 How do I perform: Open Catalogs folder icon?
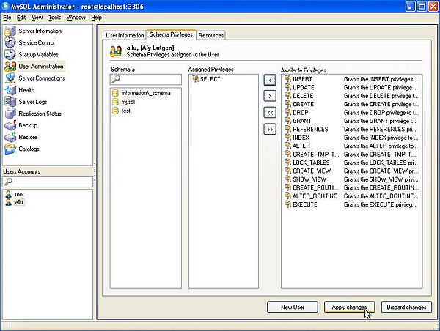[x=10, y=149]
